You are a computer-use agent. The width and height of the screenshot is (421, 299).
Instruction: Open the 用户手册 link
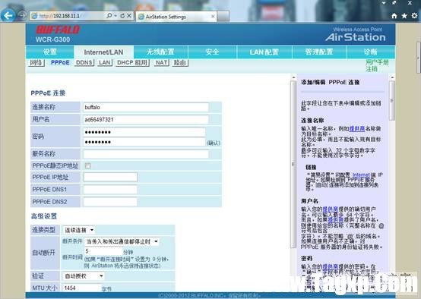pyautogui.click(x=377, y=62)
